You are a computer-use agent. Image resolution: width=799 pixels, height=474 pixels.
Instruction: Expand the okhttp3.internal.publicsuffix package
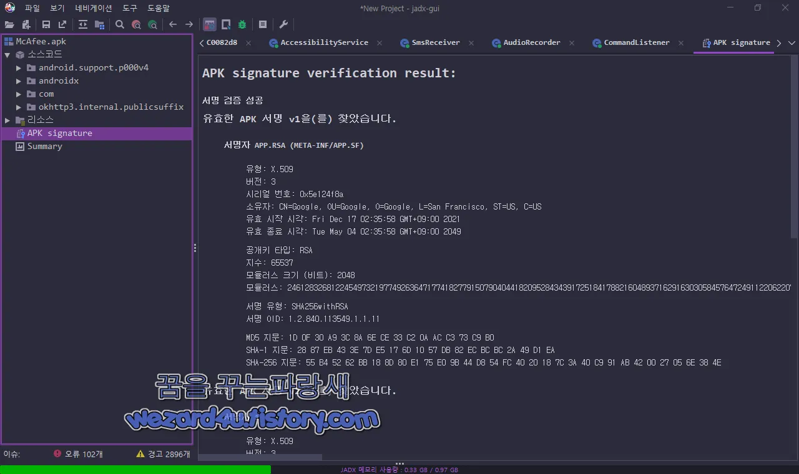click(x=19, y=107)
